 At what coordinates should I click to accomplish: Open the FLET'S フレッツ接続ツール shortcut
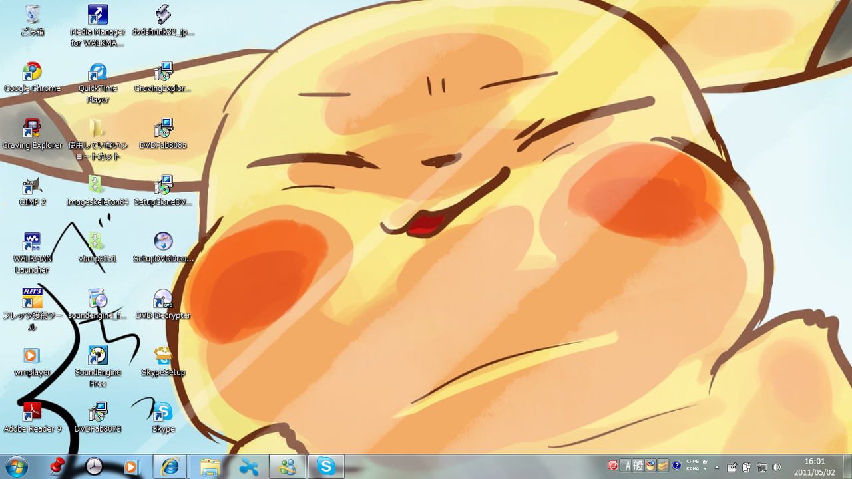(32, 309)
